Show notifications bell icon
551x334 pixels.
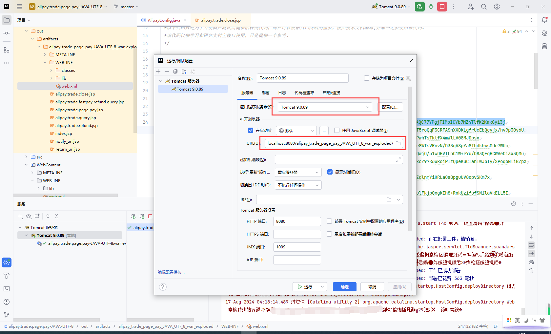pos(544,20)
